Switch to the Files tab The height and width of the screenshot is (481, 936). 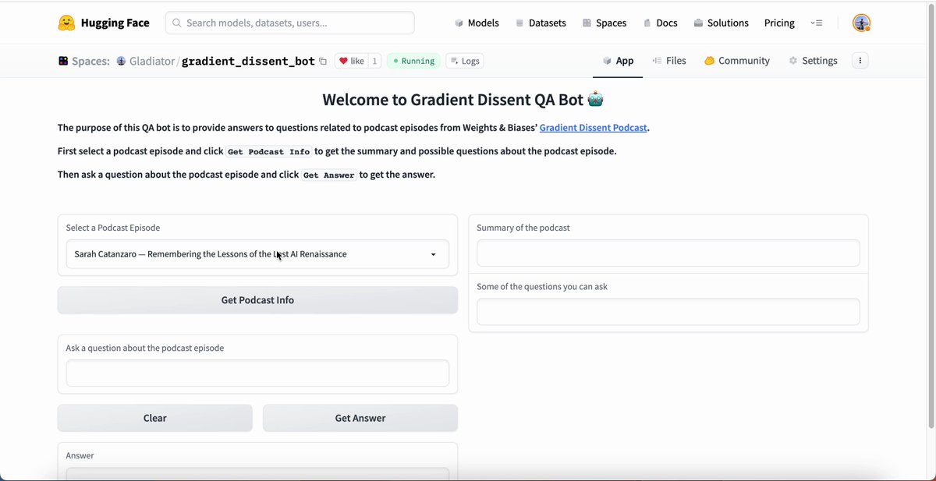click(669, 61)
